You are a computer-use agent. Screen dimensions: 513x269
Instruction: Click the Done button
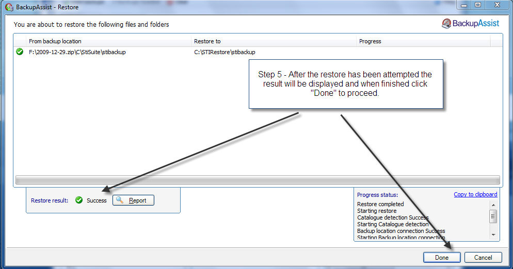(442, 258)
